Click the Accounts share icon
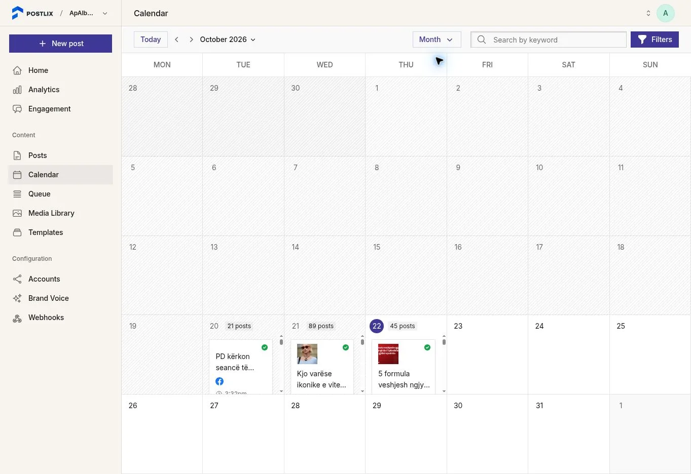691x474 pixels. click(x=17, y=279)
